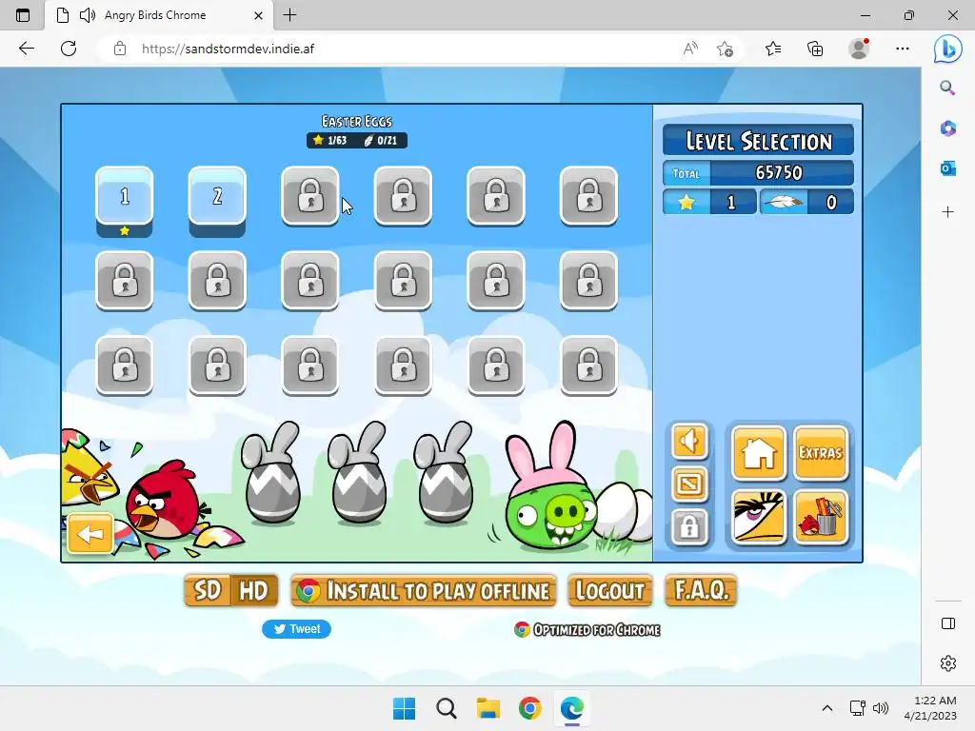Toggle the sidebar visibility icon
The width and height of the screenshot is (975, 731).
[948, 623]
